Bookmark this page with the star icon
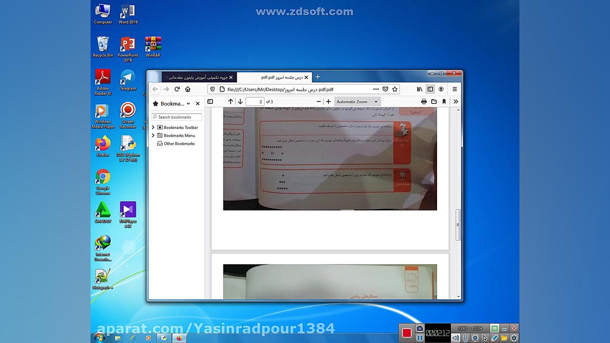The width and height of the screenshot is (610, 343). [395, 89]
